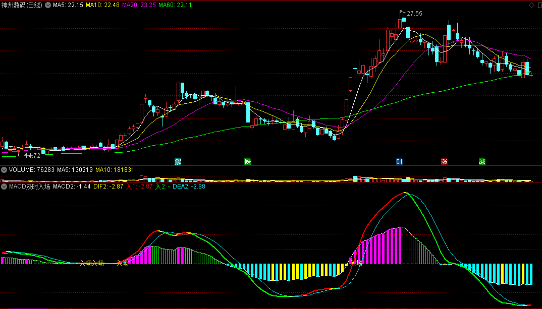542x309 pixels.
Task: Select the MA20: 23.25 indicator label
Action: (x=139, y=5)
